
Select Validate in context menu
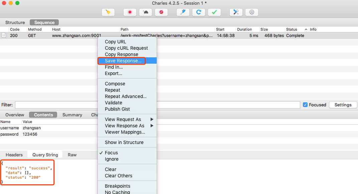click(127, 103)
